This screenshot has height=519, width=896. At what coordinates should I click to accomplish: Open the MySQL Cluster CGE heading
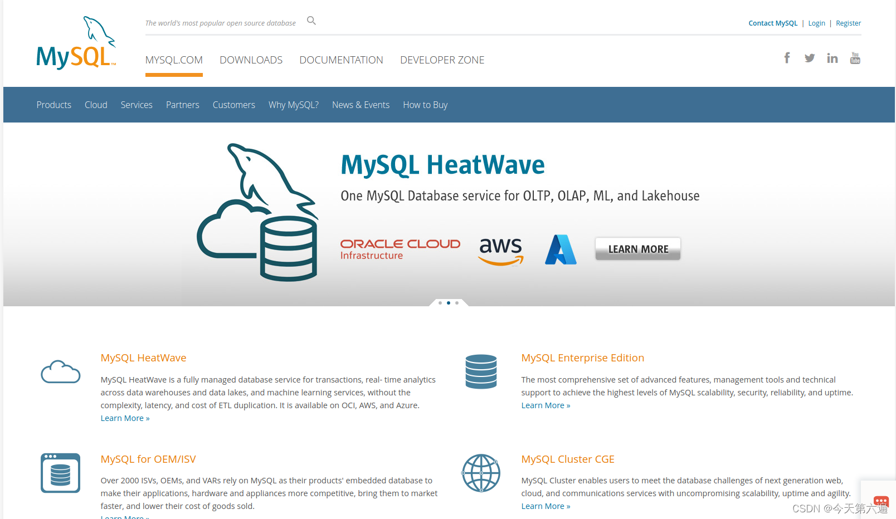[568, 459]
